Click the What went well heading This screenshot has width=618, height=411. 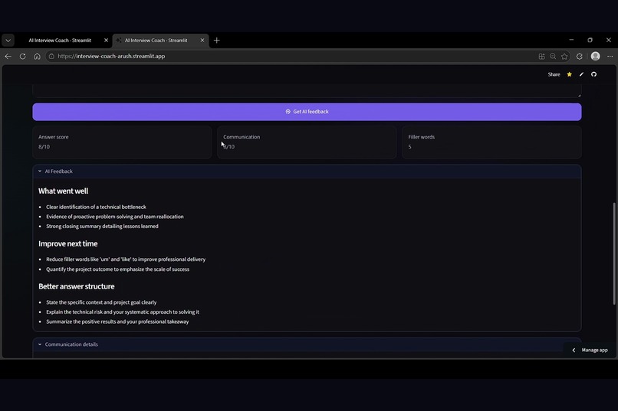coord(64,191)
